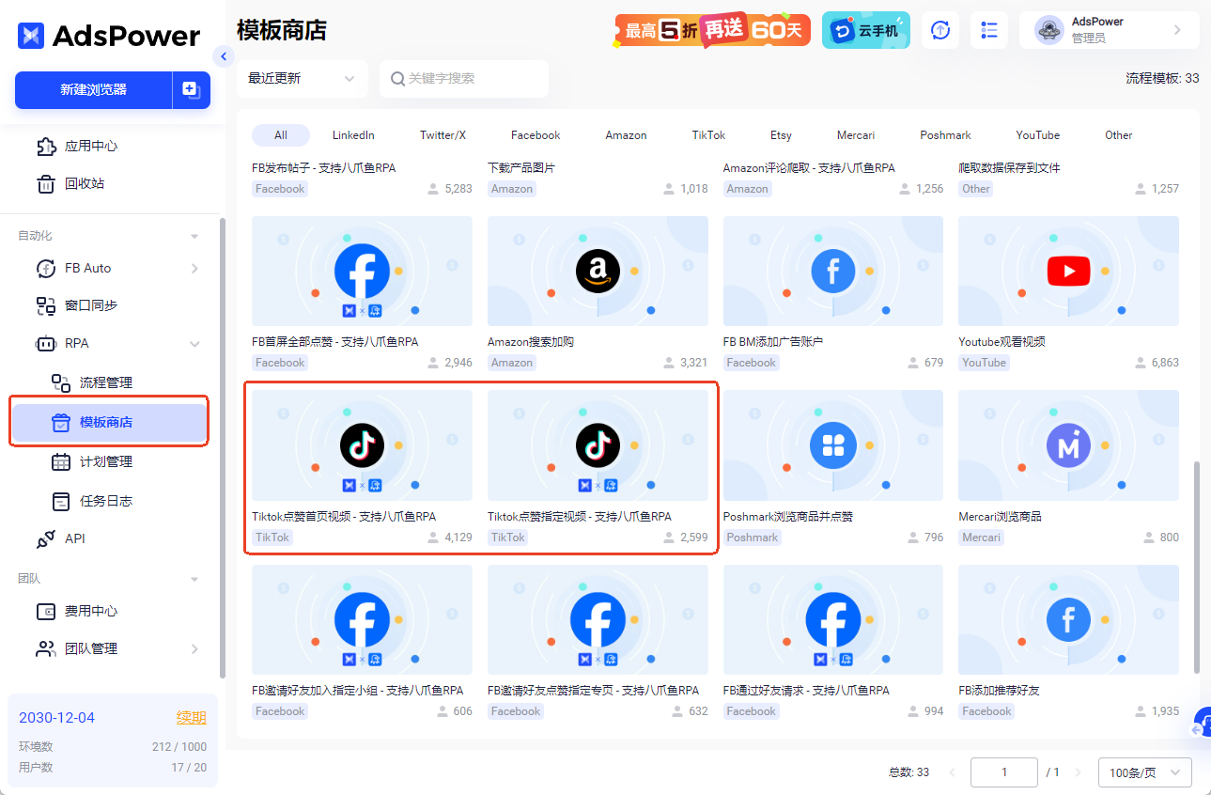This screenshot has width=1211, height=795.
Task: Click the 50% off promotion banner
Action: (x=713, y=30)
